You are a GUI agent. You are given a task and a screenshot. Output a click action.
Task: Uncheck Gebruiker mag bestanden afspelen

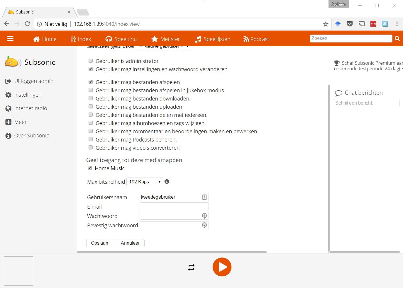coord(91,82)
